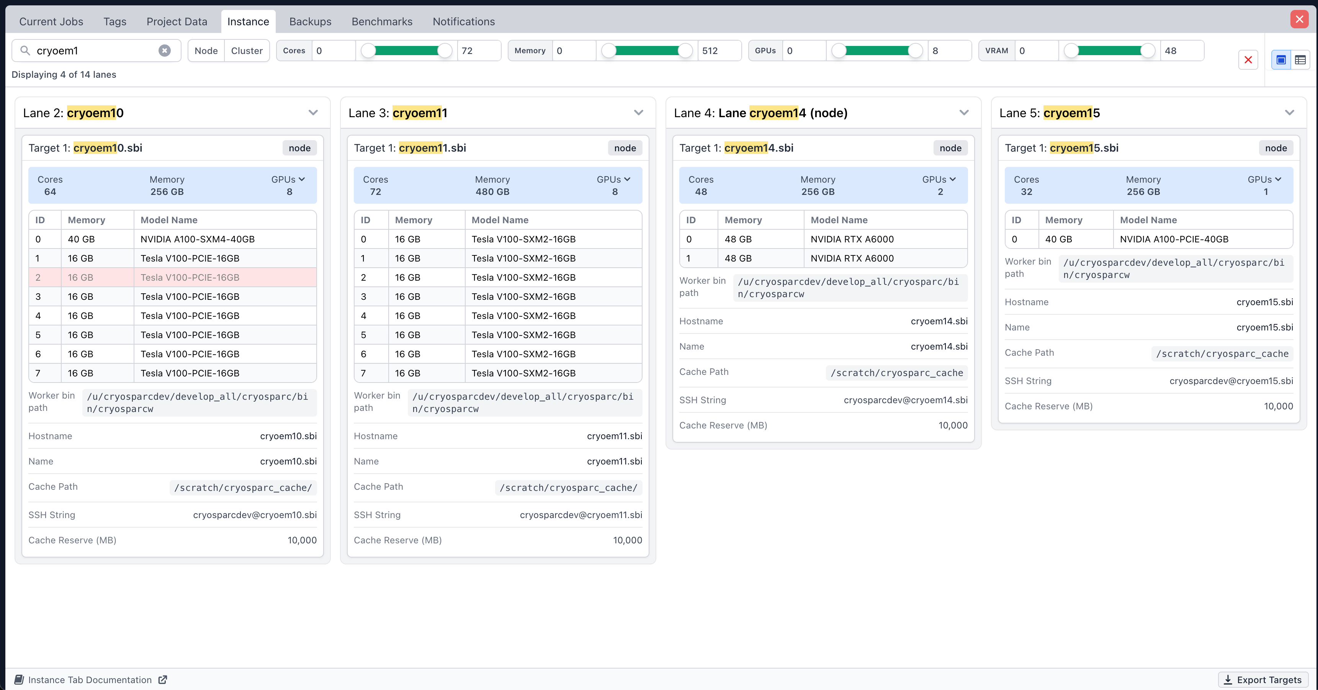Viewport: 1318px width, 690px height.
Task: Close the panel with red X button
Action: click(1299, 20)
